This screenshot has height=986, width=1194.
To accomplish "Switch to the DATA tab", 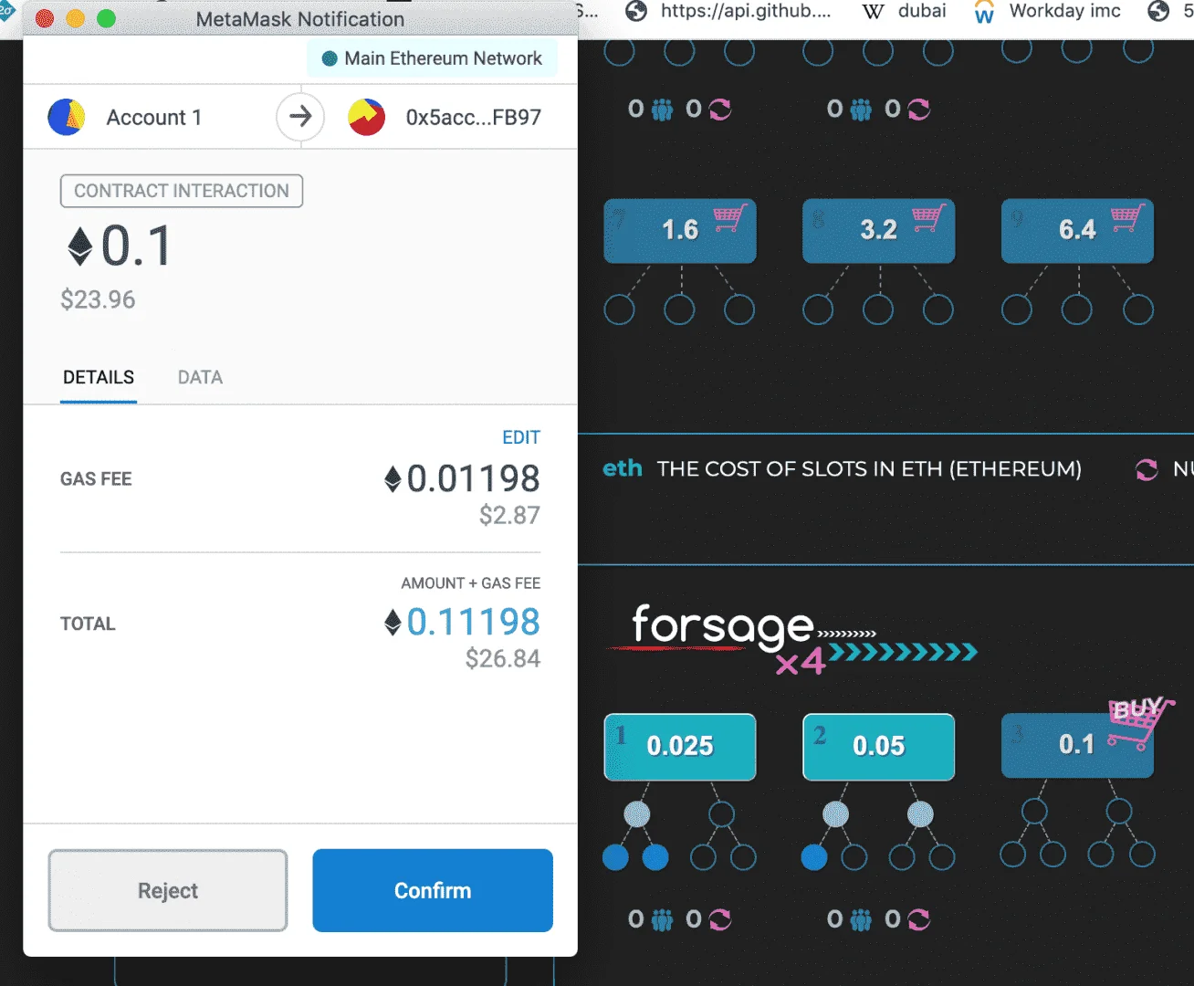I will (200, 377).
